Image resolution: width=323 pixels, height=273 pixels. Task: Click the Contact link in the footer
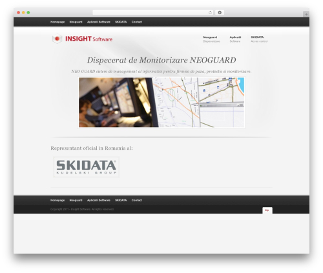pos(137,200)
